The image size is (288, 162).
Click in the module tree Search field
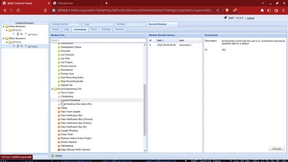[x=98, y=40]
